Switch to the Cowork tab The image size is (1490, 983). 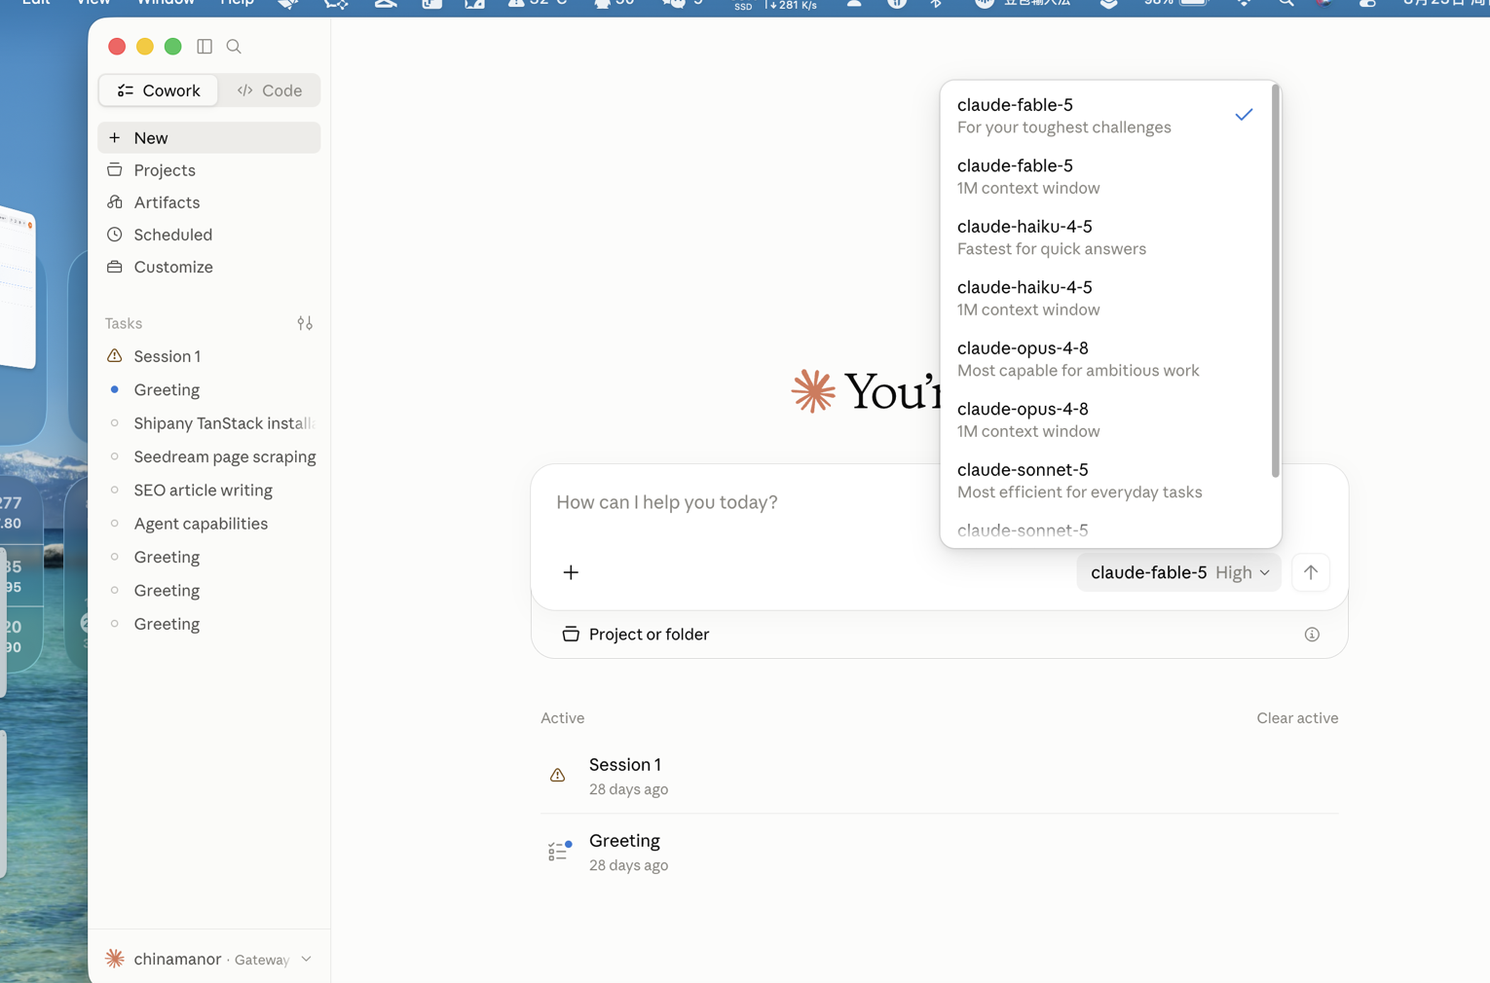point(159,91)
